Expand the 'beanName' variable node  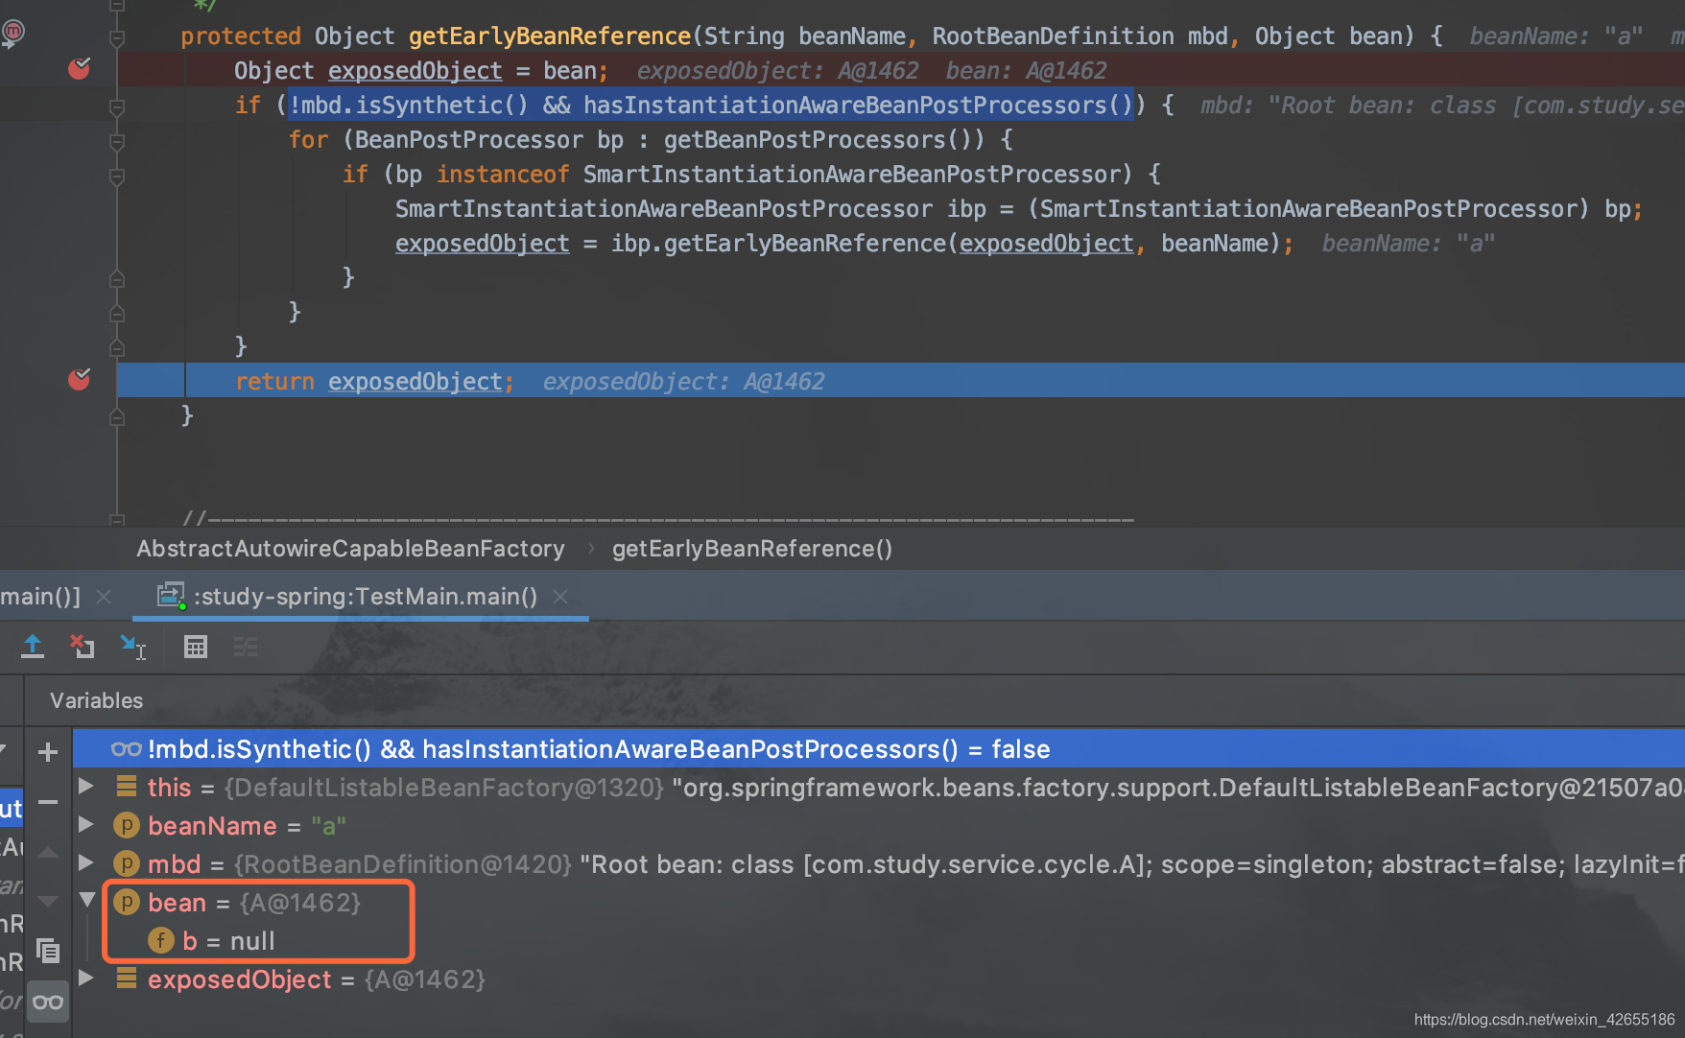(86, 825)
